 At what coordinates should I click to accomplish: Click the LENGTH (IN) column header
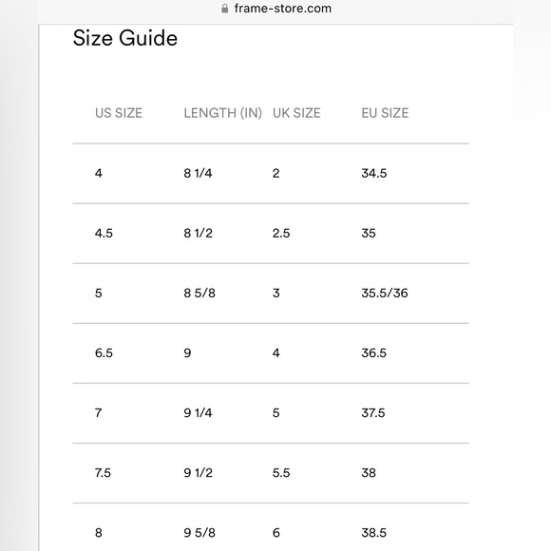click(223, 113)
